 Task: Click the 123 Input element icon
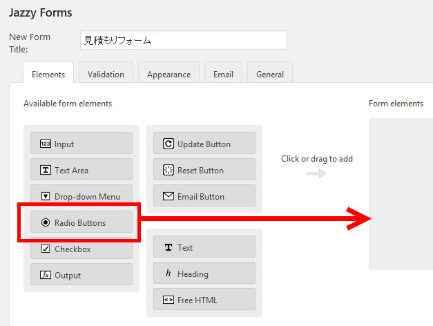(x=46, y=144)
